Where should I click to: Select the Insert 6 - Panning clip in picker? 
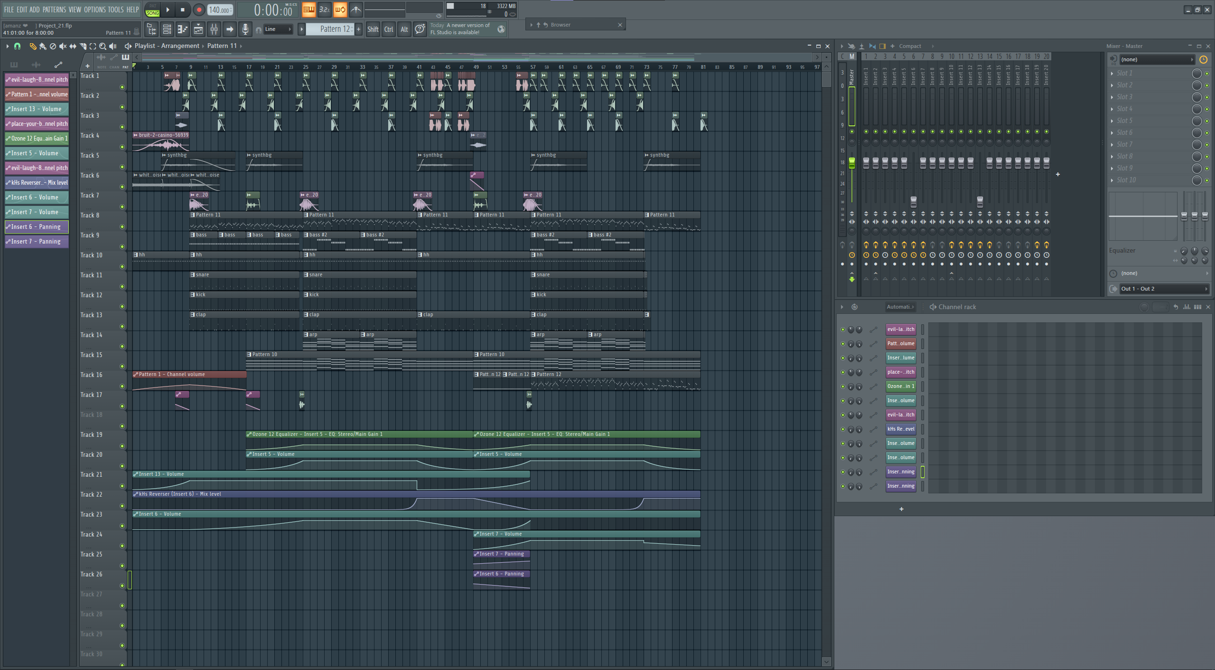click(x=37, y=227)
